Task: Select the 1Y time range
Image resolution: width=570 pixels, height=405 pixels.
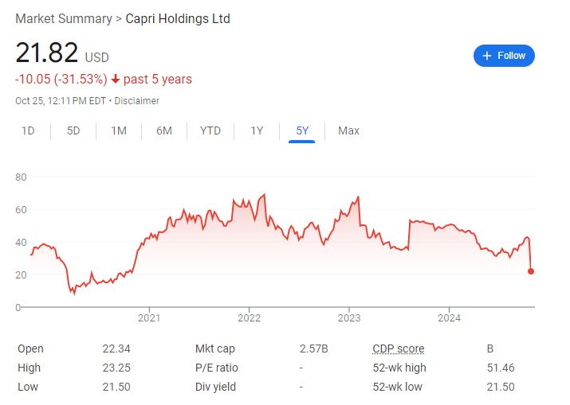Action: (257, 130)
